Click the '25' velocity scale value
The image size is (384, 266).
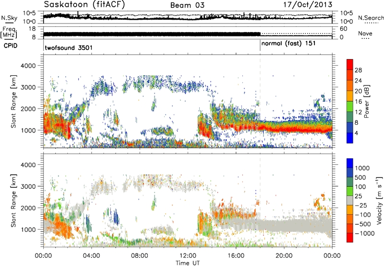coord(359,196)
